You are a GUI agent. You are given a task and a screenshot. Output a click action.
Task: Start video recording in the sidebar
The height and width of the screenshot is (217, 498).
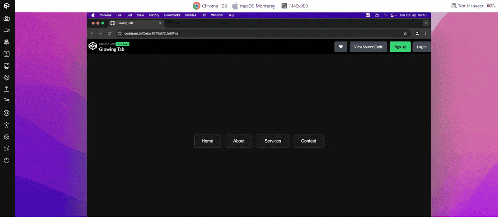tap(7, 30)
